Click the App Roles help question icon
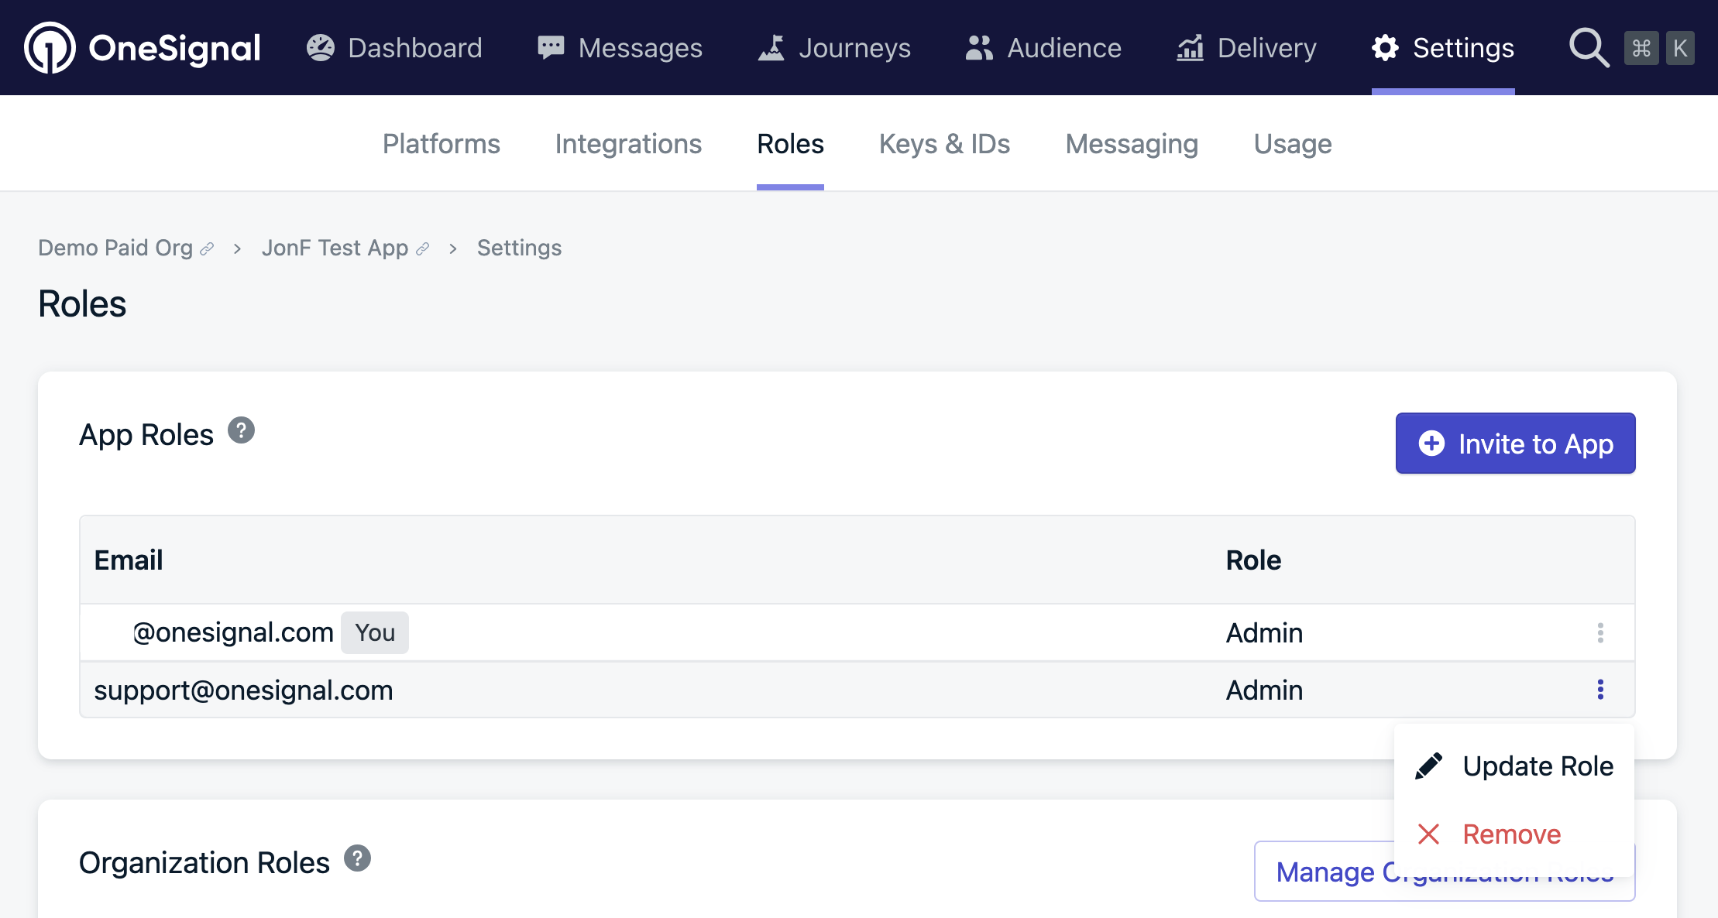Image resolution: width=1718 pixels, height=918 pixels. [241, 430]
